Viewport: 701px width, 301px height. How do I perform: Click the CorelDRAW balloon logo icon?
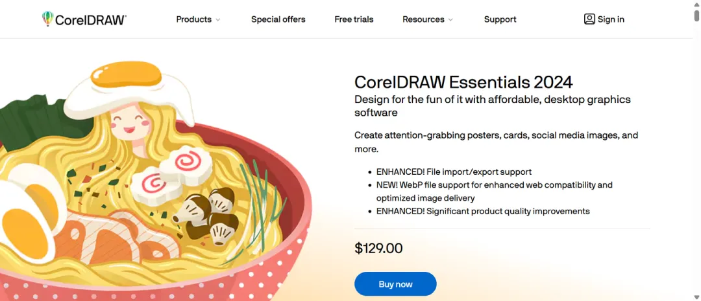point(47,19)
